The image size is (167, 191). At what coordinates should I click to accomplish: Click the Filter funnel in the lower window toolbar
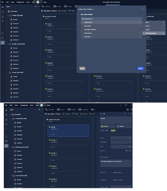coord(75,114)
